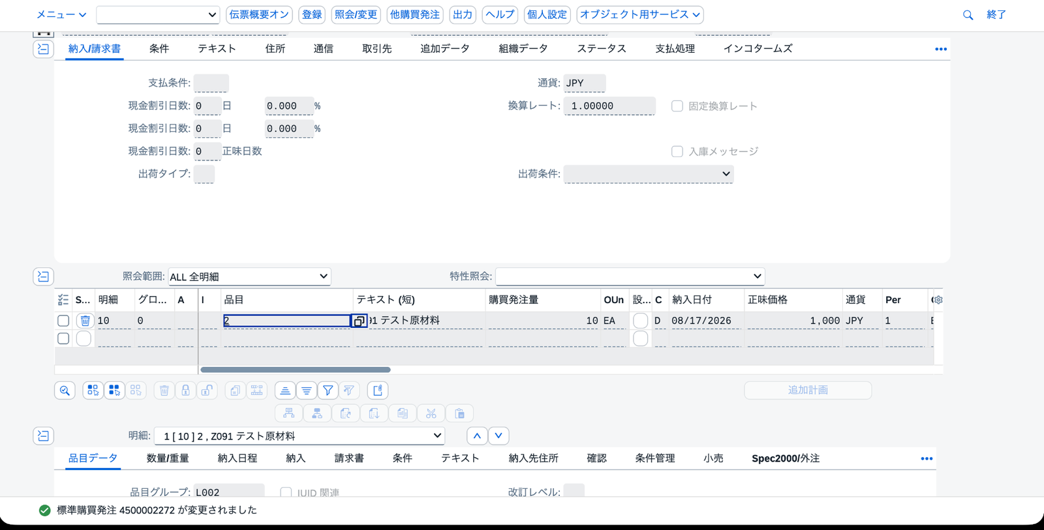The width and height of the screenshot is (1044, 530).
Task: Collapse the header section above 納入/請求書 tab
Action: (x=43, y=49)
